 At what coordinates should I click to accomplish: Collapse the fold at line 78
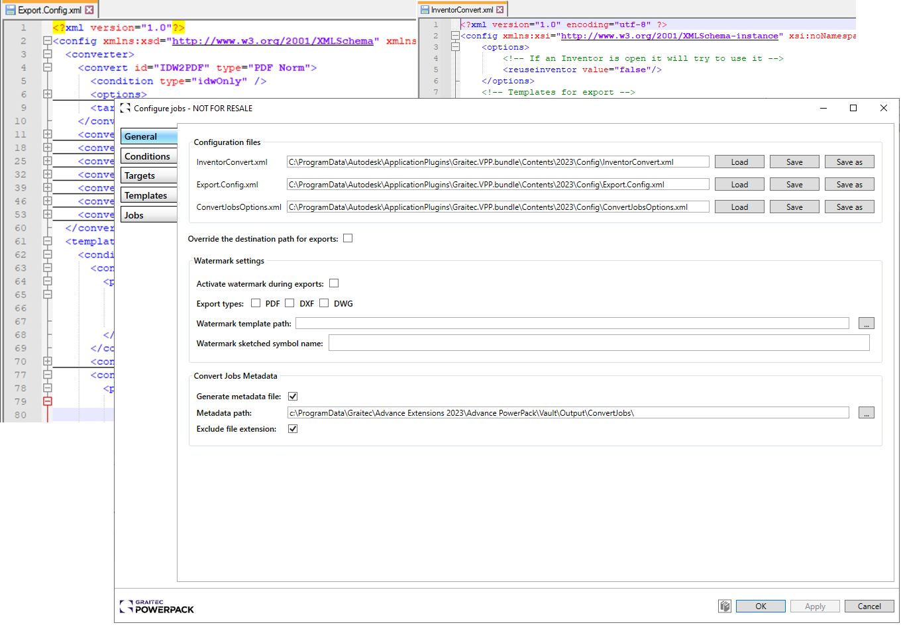coord(48,388)
